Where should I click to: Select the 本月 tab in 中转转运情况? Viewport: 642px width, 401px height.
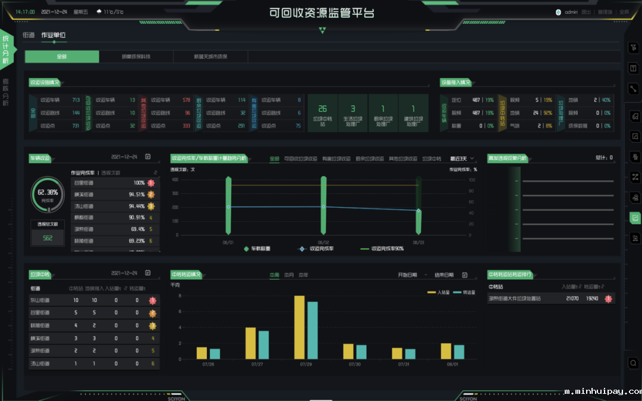289,275
